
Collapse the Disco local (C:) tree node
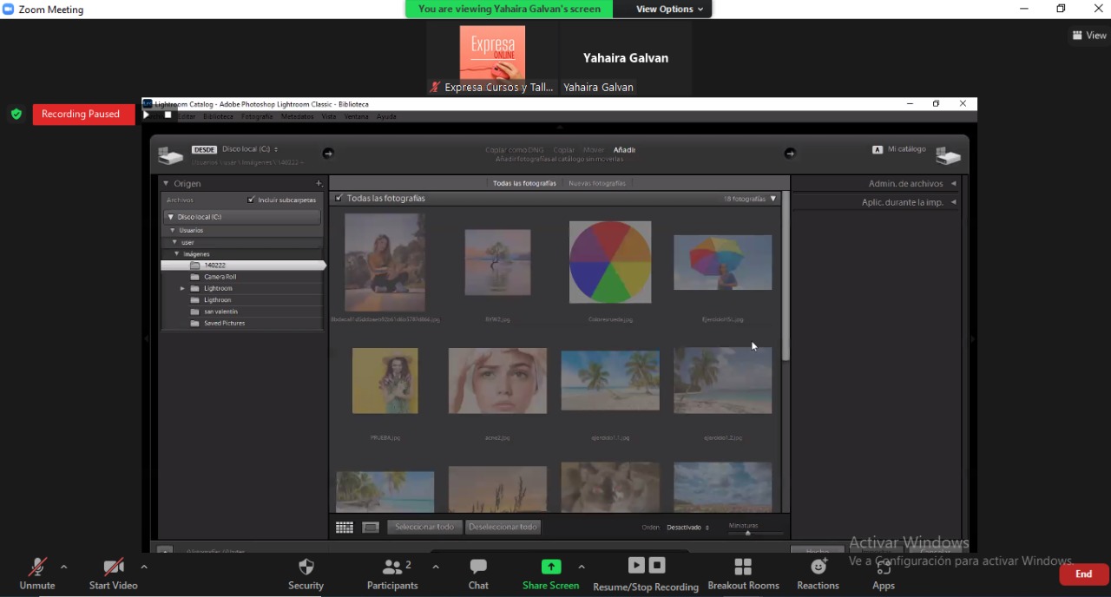coord(171,217)
